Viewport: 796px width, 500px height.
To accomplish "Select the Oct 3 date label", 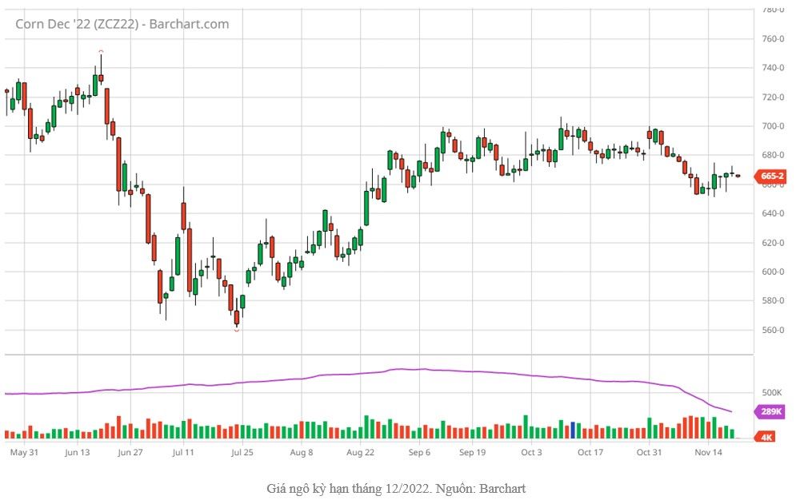I will [x=531, y=452].
